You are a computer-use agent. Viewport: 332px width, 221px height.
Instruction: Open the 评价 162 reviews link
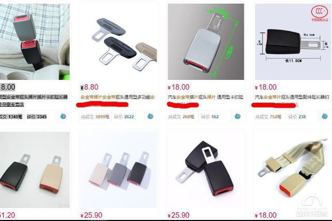pyautogui.click(x=210, y=117)
